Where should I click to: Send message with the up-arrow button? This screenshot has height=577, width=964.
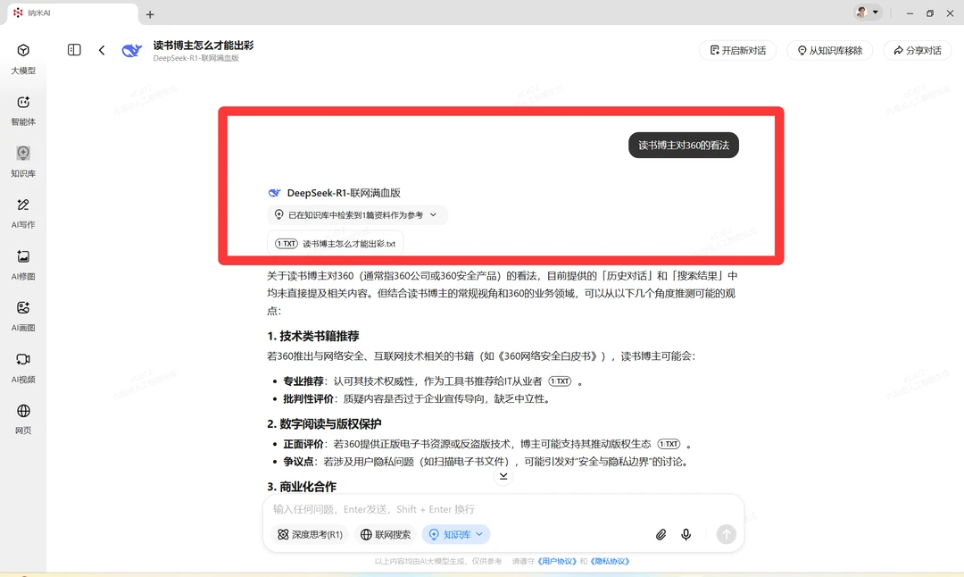click(726, 534)
